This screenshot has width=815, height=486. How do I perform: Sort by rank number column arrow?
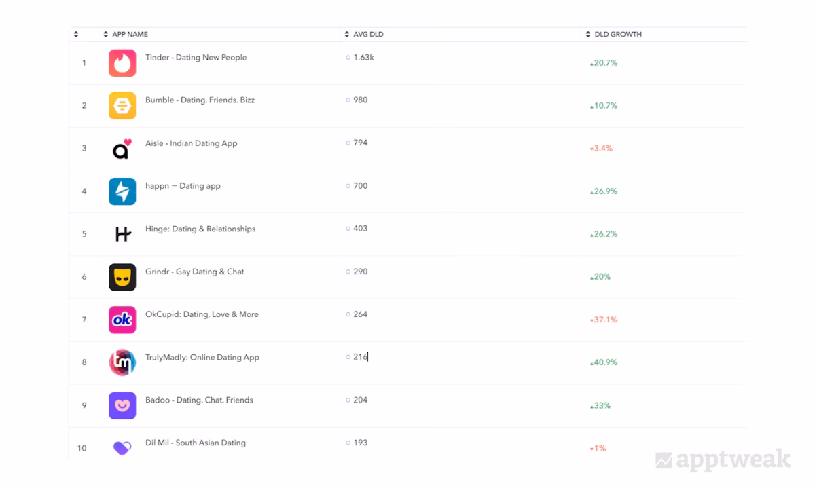[76, 34]
